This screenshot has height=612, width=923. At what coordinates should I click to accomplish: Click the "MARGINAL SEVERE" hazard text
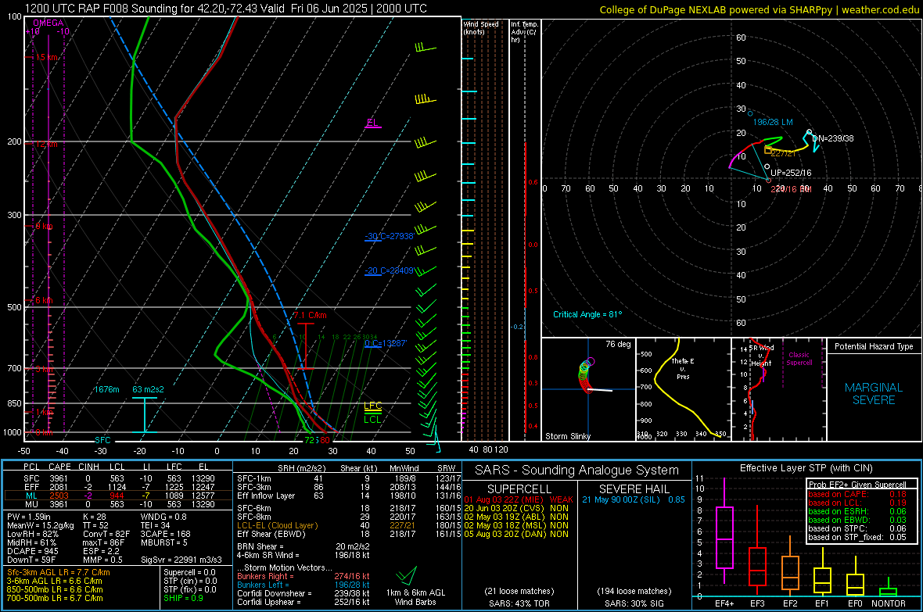[874, 394]
